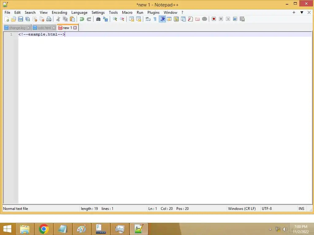Click the Close All toolbar icon
The height and width of the screenshot is (235, 314).
coord(42,19)
